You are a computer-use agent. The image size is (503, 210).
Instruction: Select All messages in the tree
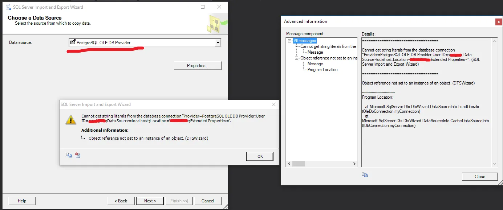[x=305, y=41]
